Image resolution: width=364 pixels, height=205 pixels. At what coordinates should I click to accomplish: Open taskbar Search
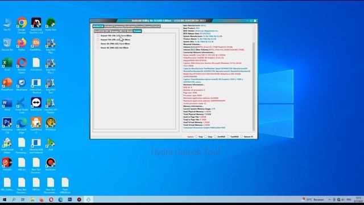pos(14,199)
